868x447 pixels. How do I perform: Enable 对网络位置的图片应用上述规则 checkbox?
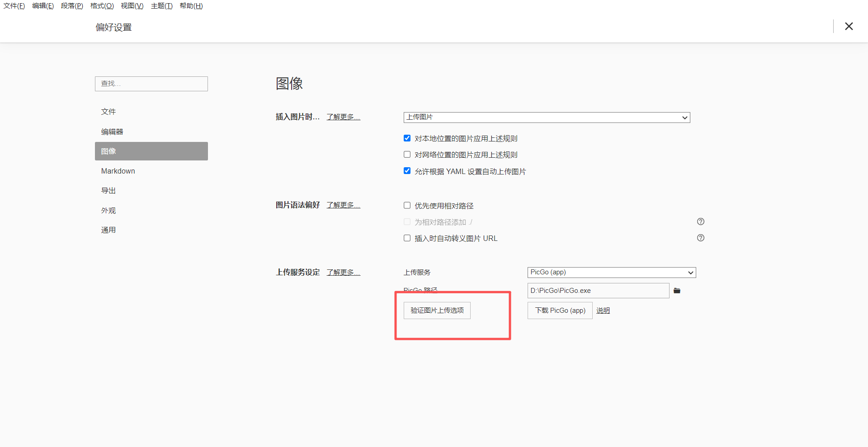tap(407, 155)
